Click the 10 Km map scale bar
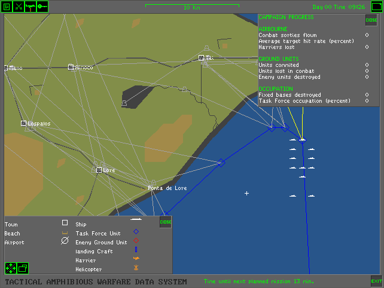 191,7
